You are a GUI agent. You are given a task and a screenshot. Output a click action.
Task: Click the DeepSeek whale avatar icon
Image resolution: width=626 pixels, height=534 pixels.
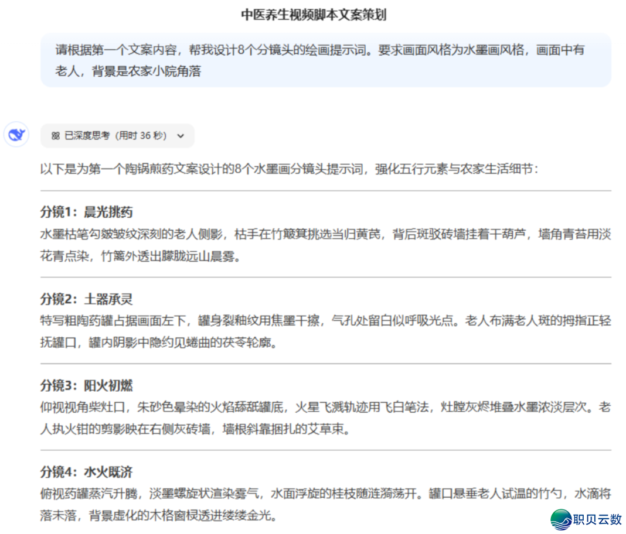click(x=16, y=135)
